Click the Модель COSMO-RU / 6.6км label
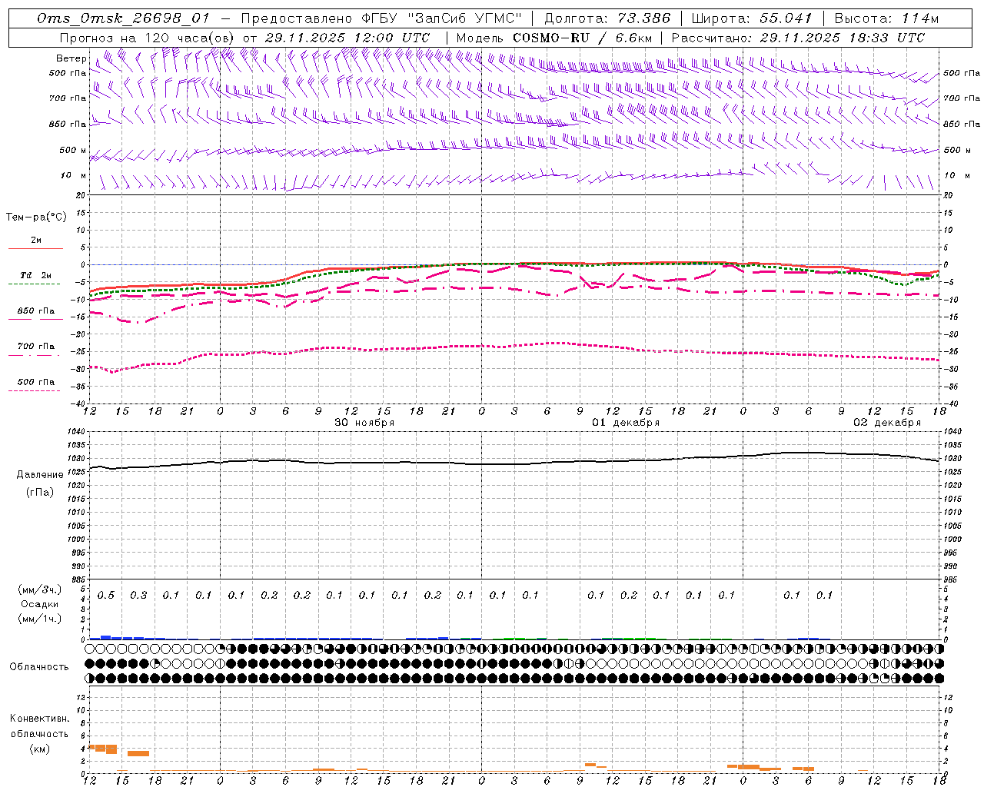Viewport: 984px width, 787px height. [553, 38]
